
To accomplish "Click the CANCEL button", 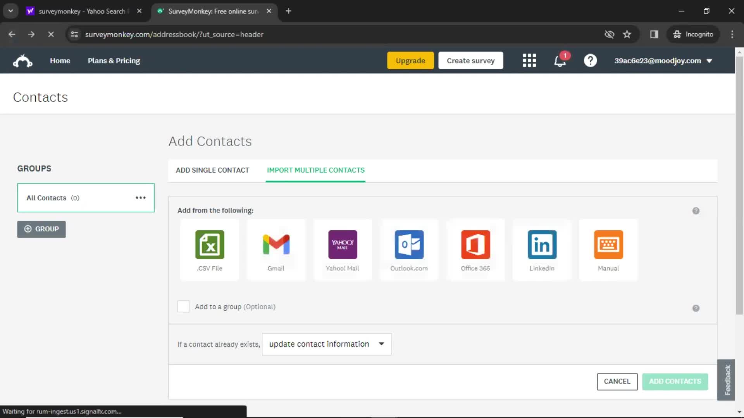I will [x=617, y=381].
